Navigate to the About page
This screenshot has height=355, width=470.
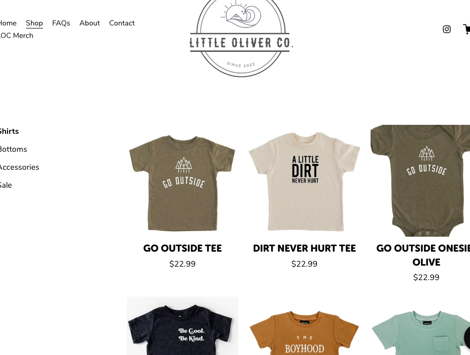click(89, 23)
